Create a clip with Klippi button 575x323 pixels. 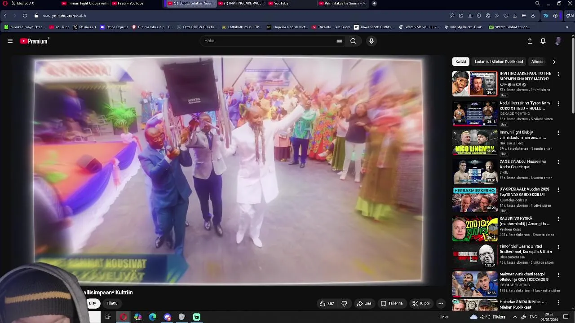[421, 304]
